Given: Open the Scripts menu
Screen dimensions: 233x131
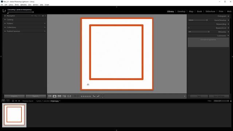Looking at the screenshot, I should [47, 5].
